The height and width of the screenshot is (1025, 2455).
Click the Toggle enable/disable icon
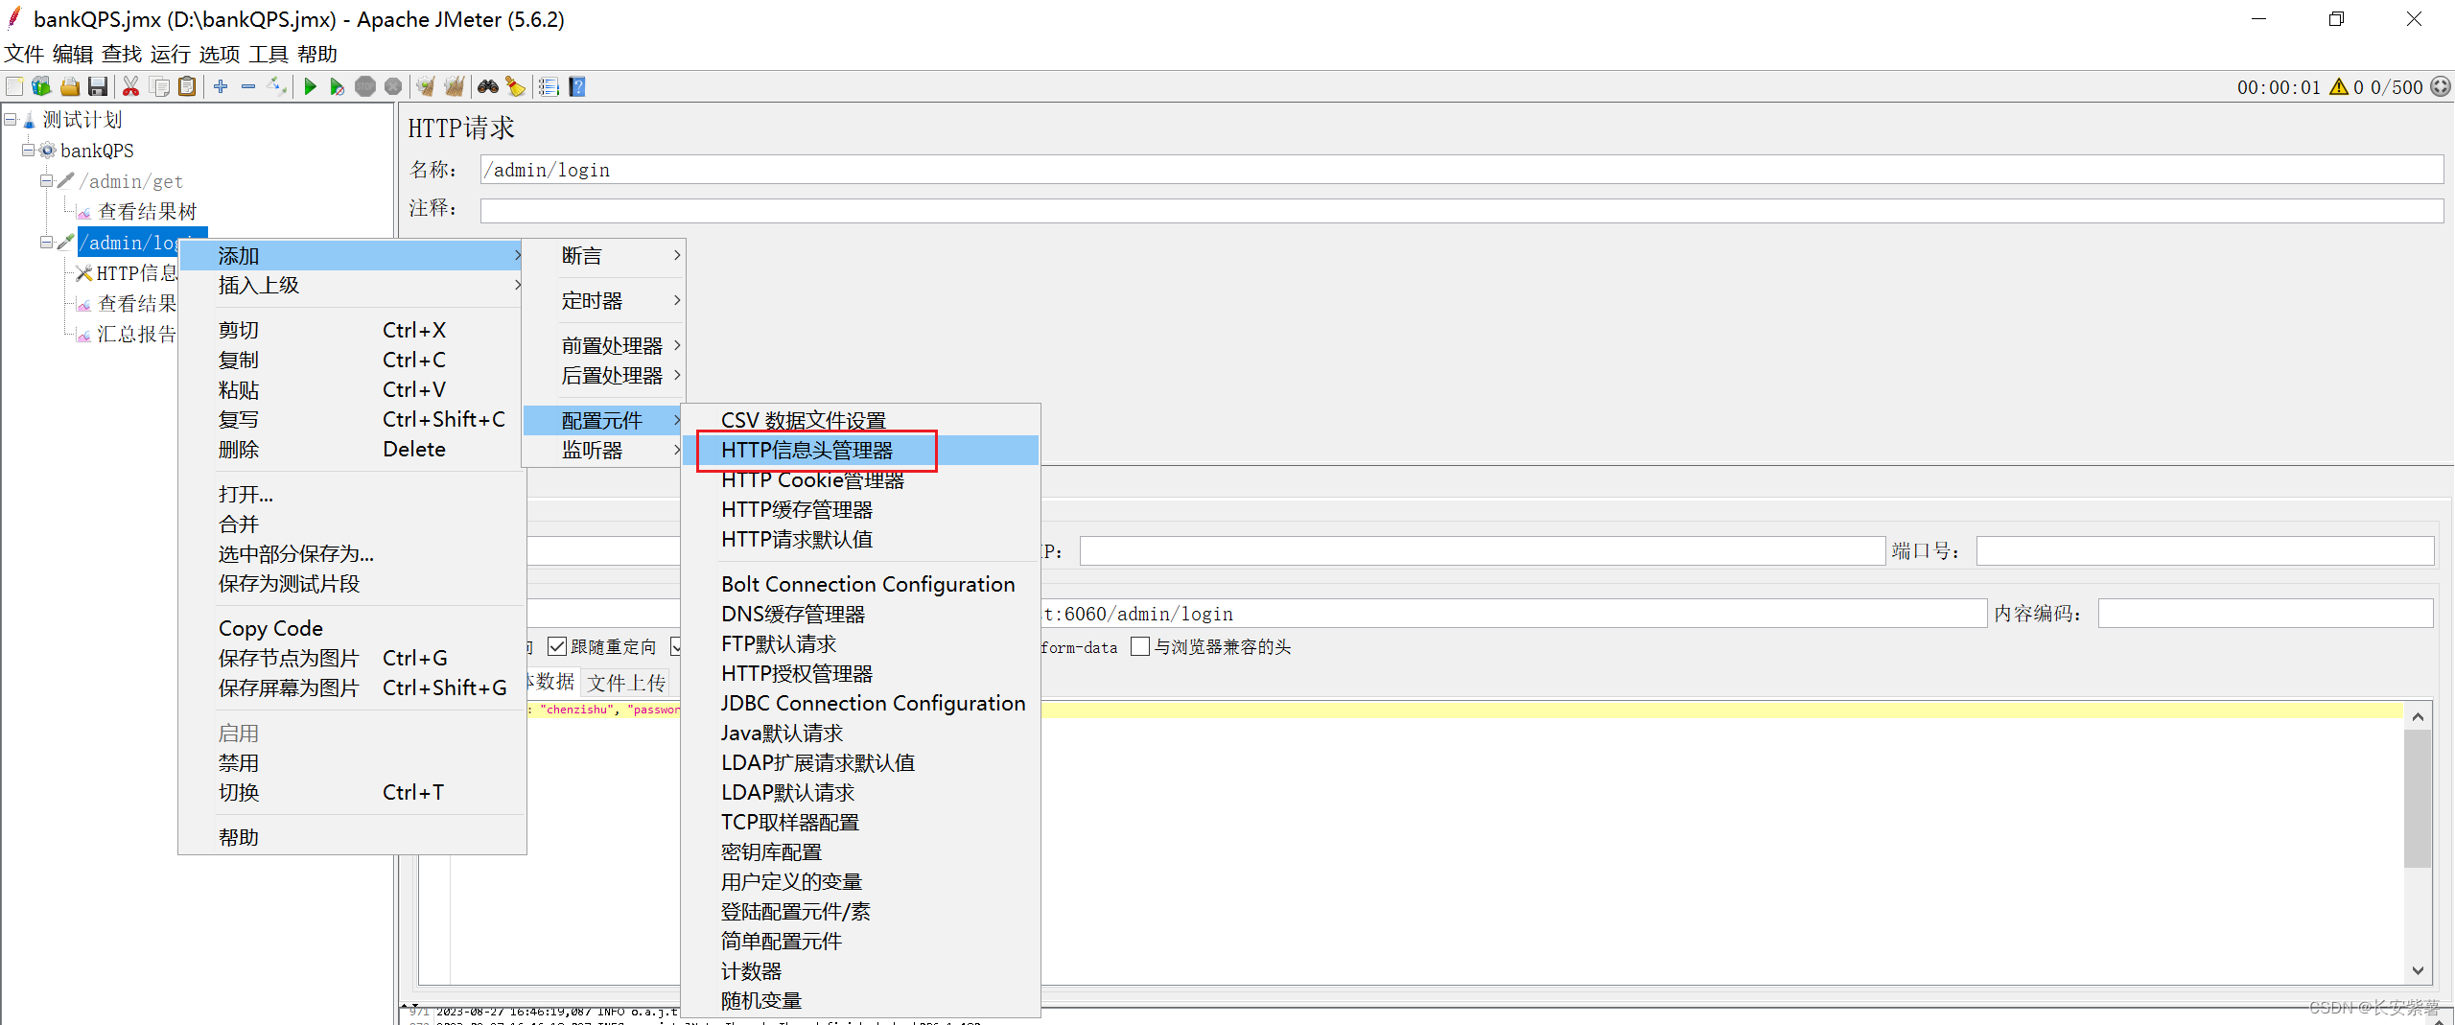coord(276,87)
